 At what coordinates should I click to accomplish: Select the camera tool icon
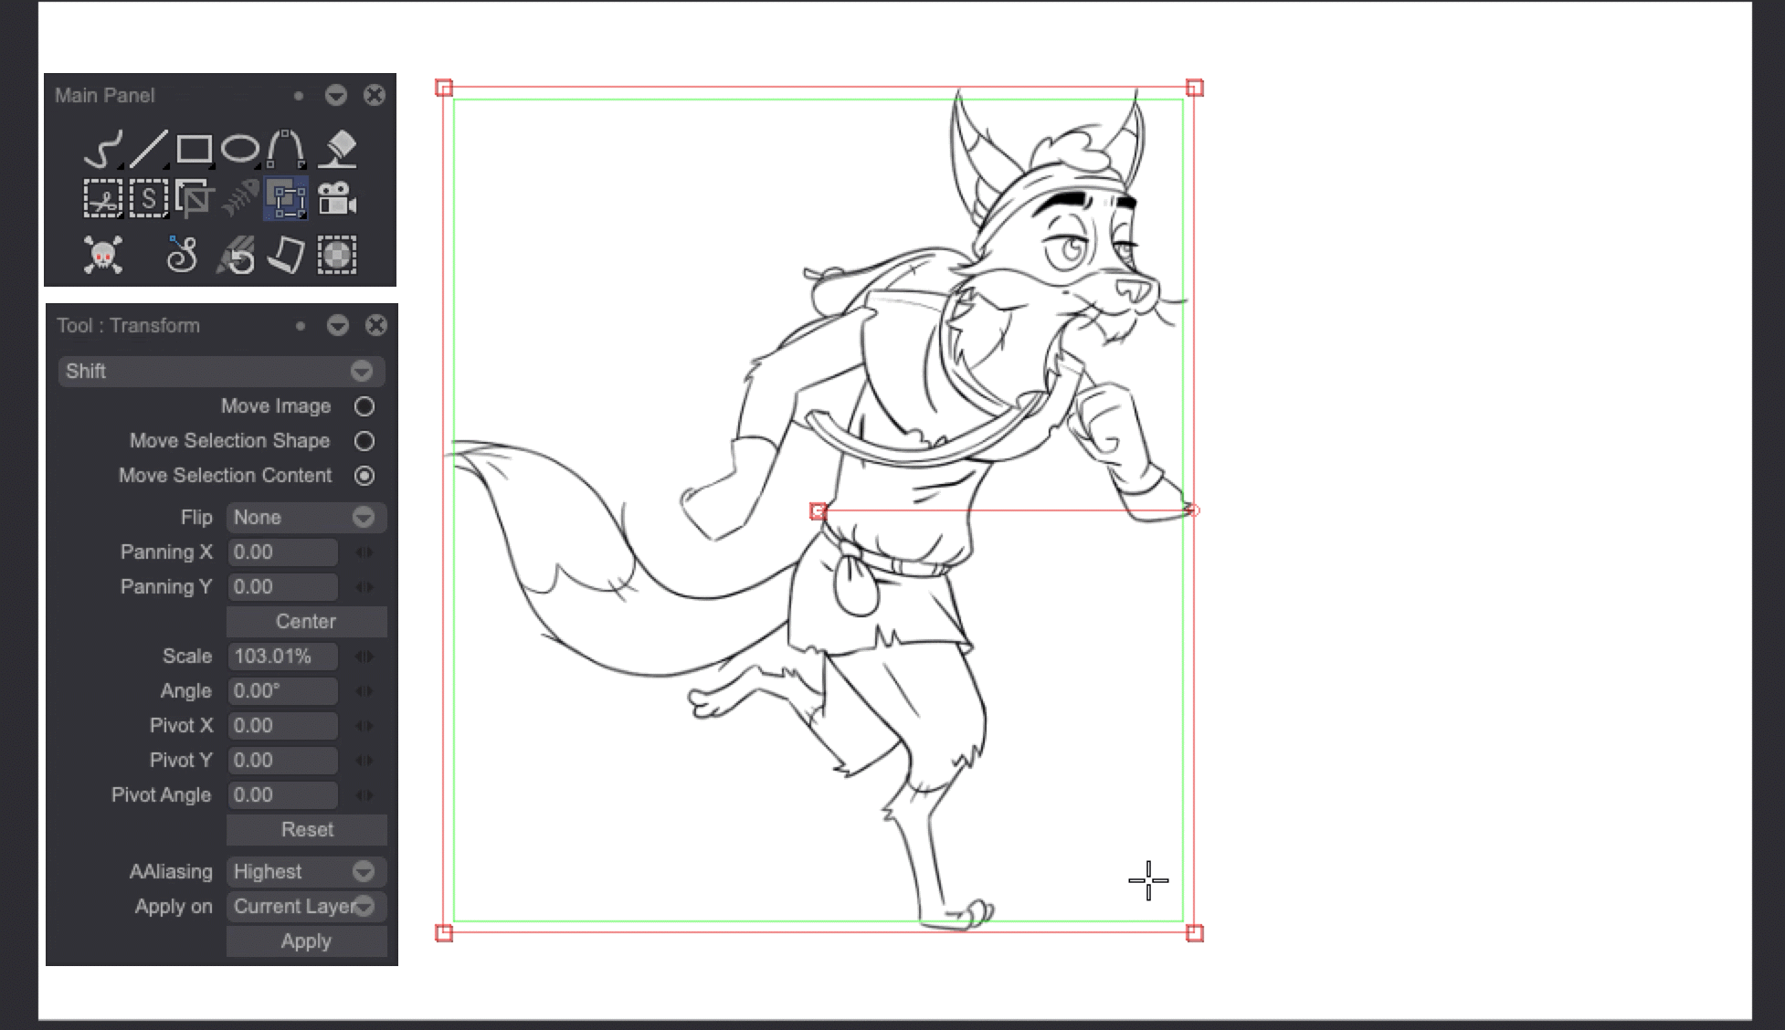[337, 199]
